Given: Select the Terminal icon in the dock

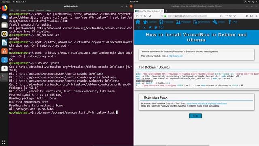Looking at the screenshot, I should (x=4, y=77).
